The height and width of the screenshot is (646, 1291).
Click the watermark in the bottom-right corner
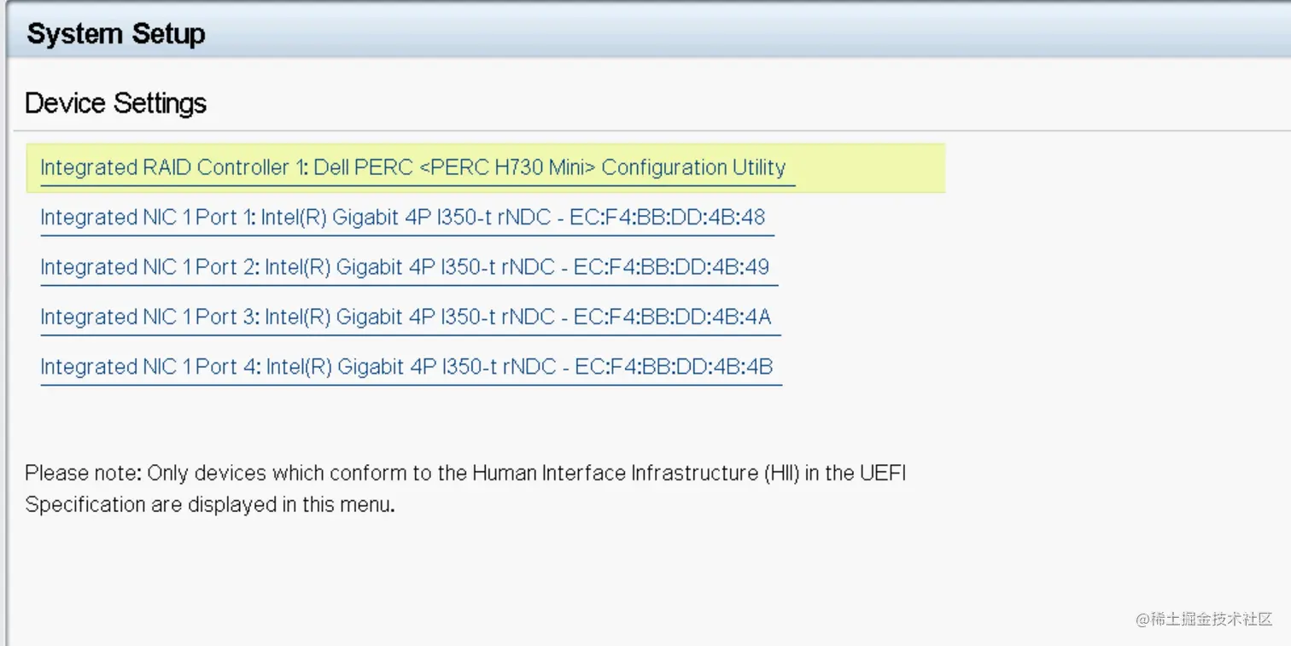(1204, 619)
